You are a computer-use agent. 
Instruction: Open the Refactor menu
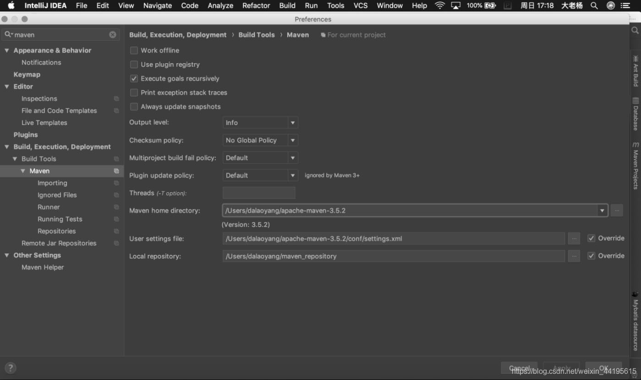click(256, 5)
